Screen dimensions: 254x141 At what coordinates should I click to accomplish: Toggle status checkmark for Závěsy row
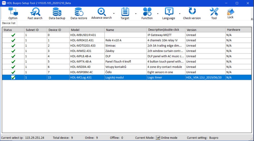[13, 51]
